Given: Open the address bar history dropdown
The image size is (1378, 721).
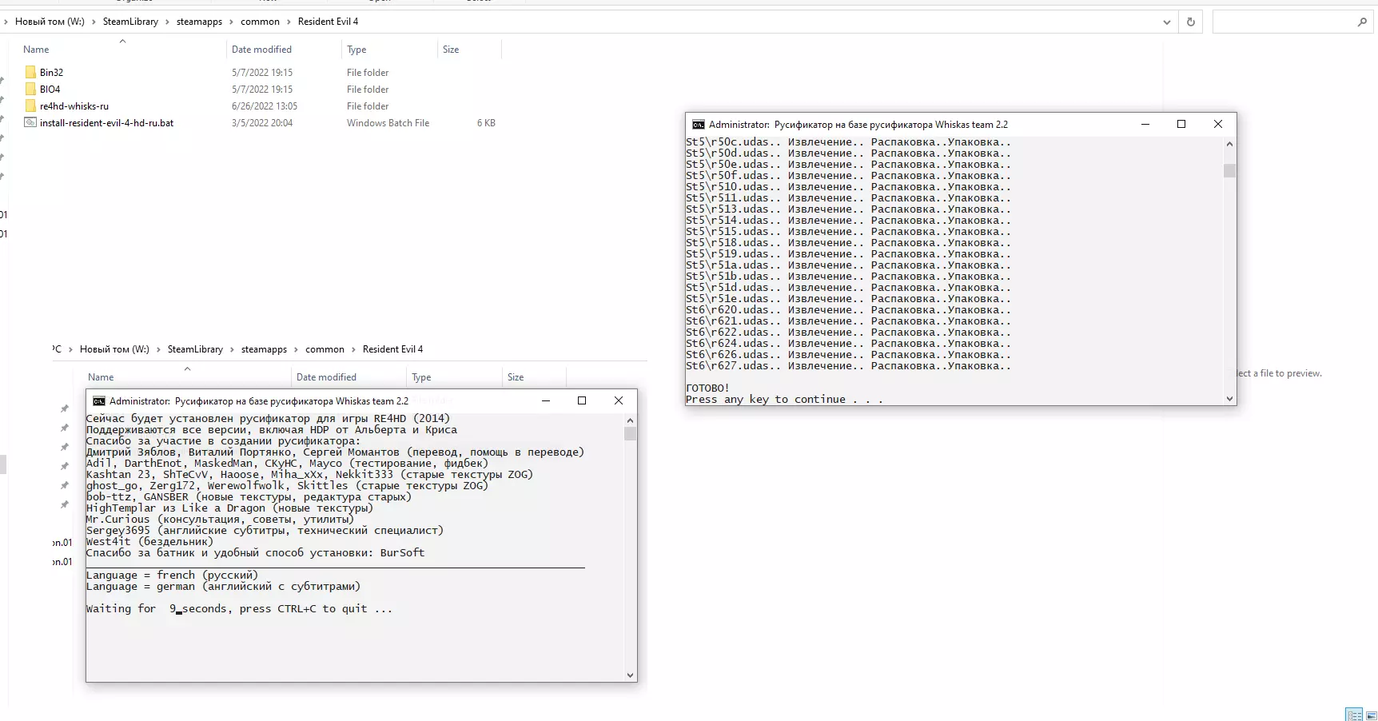Looking at the screenshot, I should point(1167,22).
